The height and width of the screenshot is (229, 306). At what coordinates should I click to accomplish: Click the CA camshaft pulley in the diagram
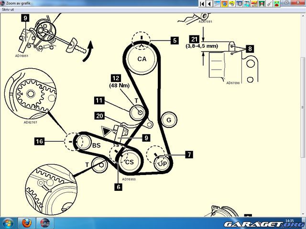[142, 59]
